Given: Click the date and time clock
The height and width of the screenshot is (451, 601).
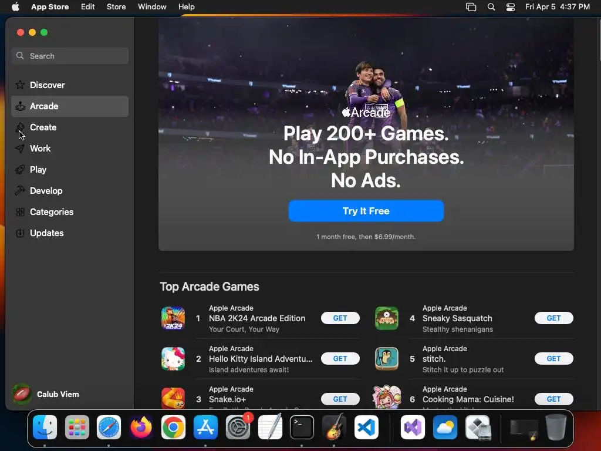Looking at the screenshot, I should coord(558,7).
